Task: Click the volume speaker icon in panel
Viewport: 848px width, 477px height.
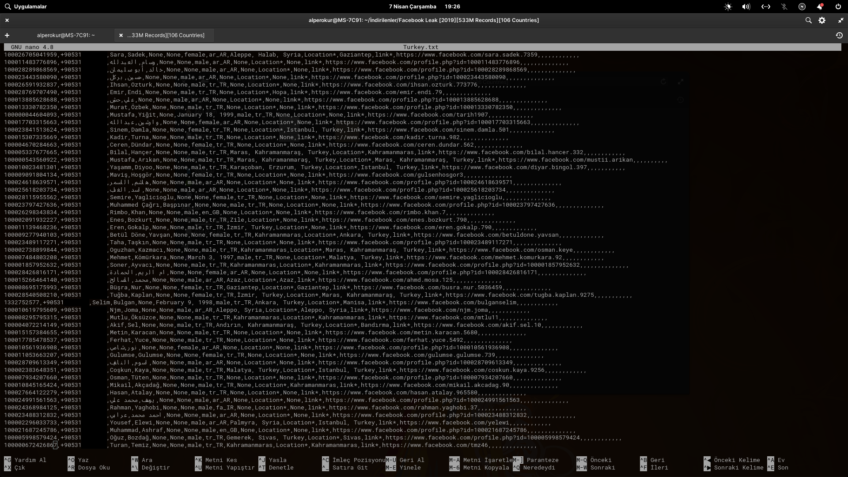Action: (746, 7)
